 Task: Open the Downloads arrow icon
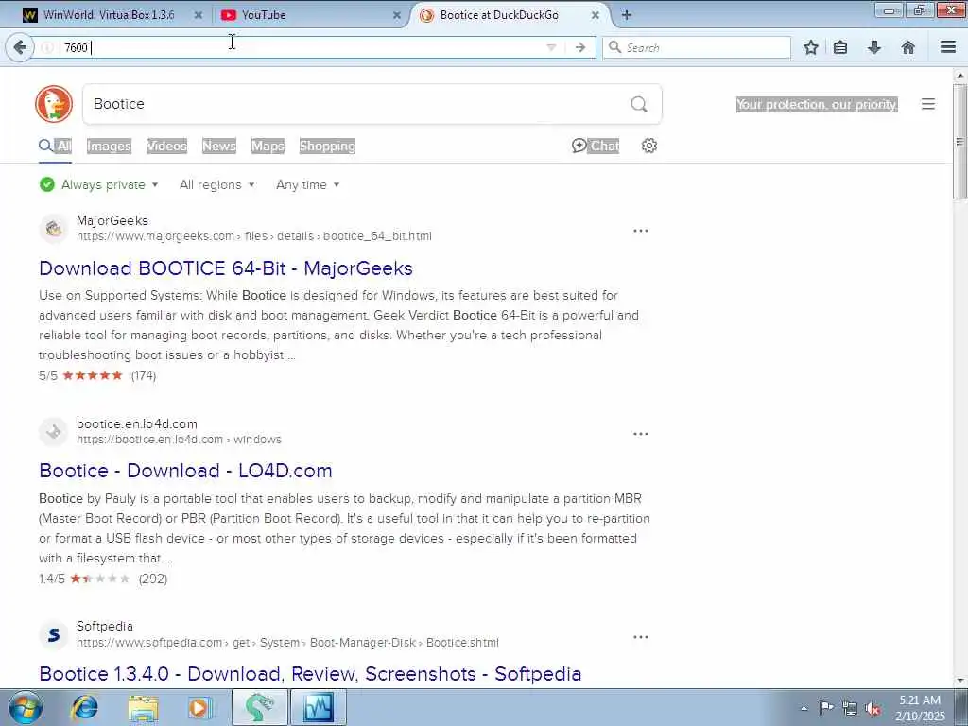(x=874, y=47)
